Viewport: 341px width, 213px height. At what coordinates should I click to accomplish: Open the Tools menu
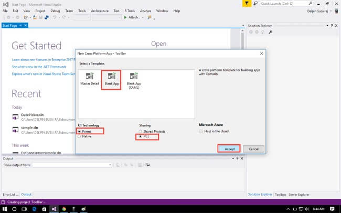click(x=82, y=11)
